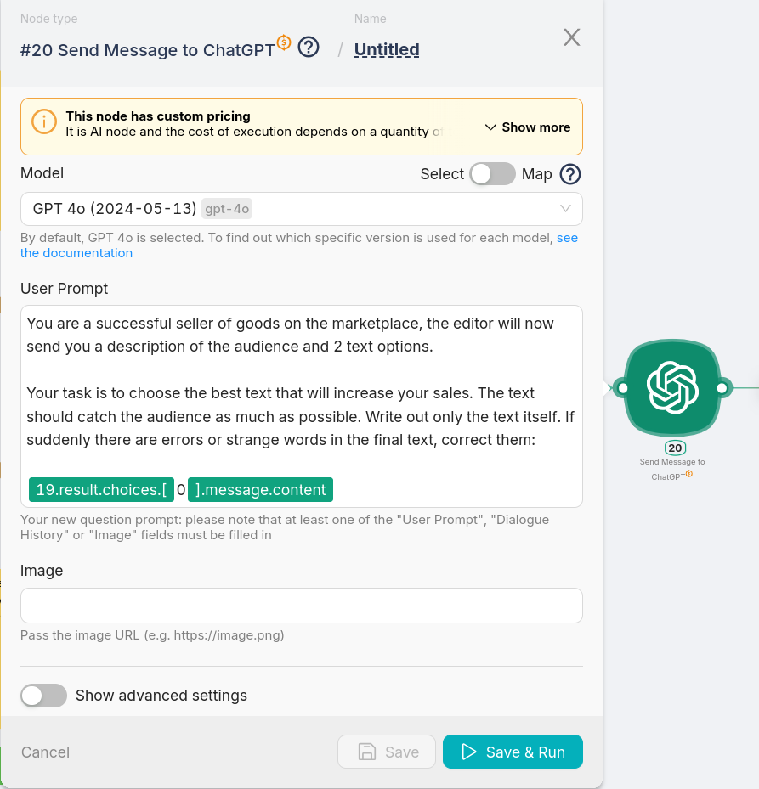
Task: Click into the User Prompt text area
Action: pyautogui.click(x=301, y=406)
